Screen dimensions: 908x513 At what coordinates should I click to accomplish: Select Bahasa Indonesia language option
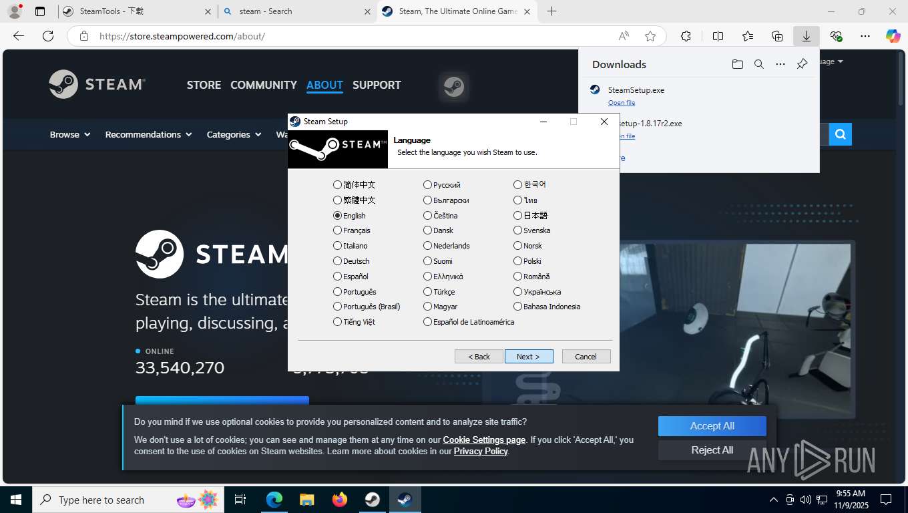(547, 307)
